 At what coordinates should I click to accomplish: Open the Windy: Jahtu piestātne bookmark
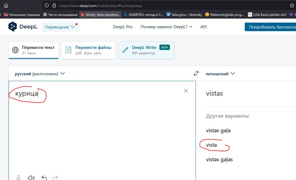100,15
